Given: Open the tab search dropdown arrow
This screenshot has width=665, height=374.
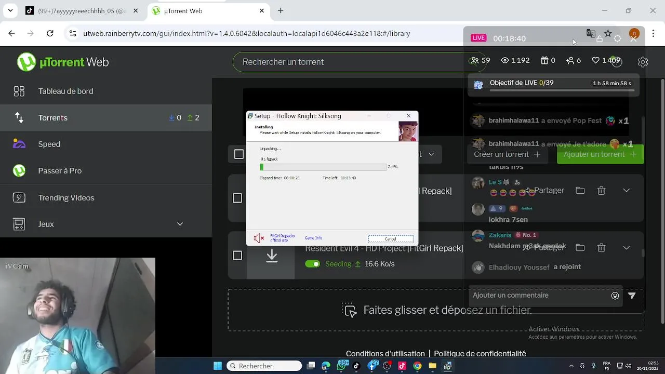Looking at the screenshot, I should (x=11, y=10).
